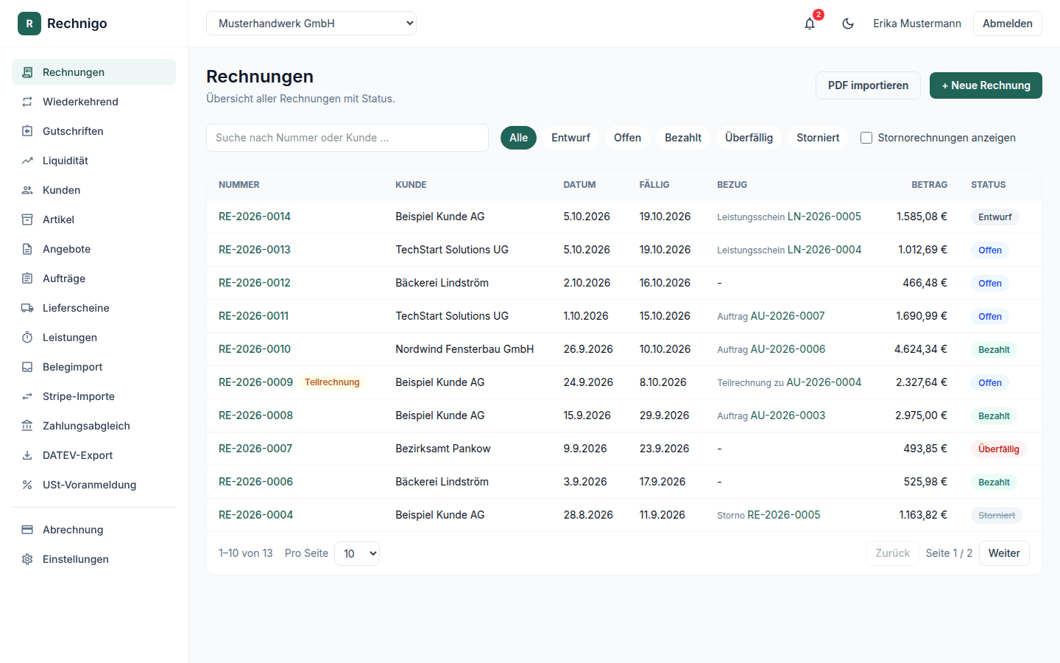Click the Angebote file icon

[x=27, y=249]
